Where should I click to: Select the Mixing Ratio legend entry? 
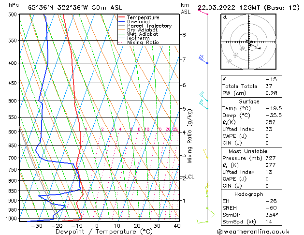143,42
